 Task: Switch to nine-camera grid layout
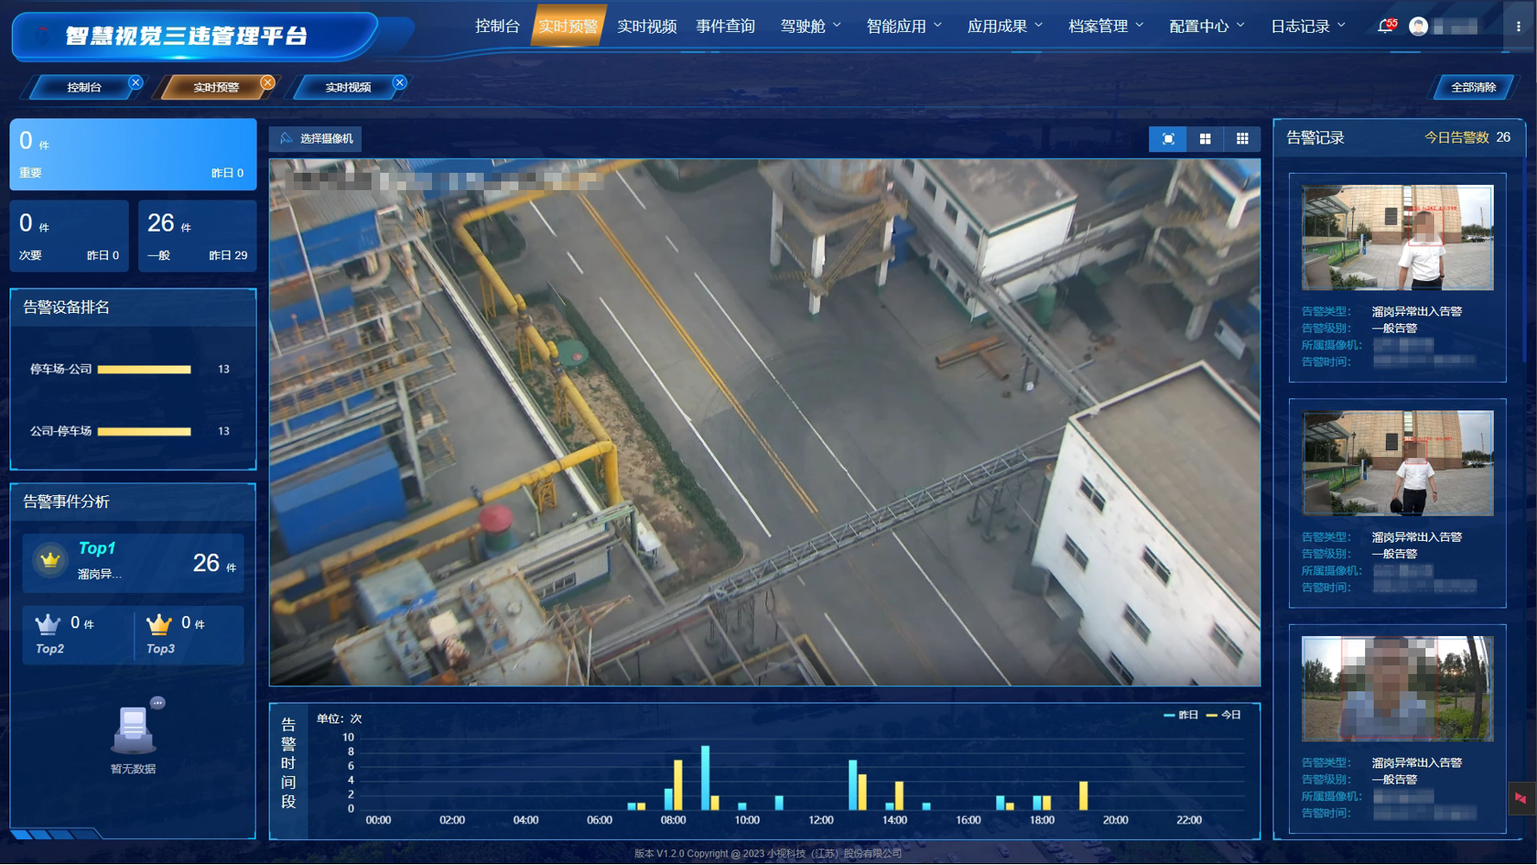pos(1242,139)
